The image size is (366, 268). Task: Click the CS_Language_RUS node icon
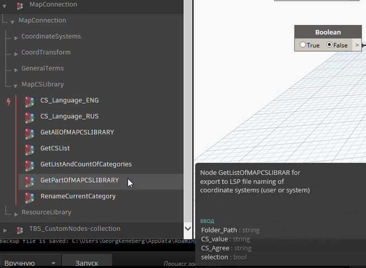(x=30, y=117)
